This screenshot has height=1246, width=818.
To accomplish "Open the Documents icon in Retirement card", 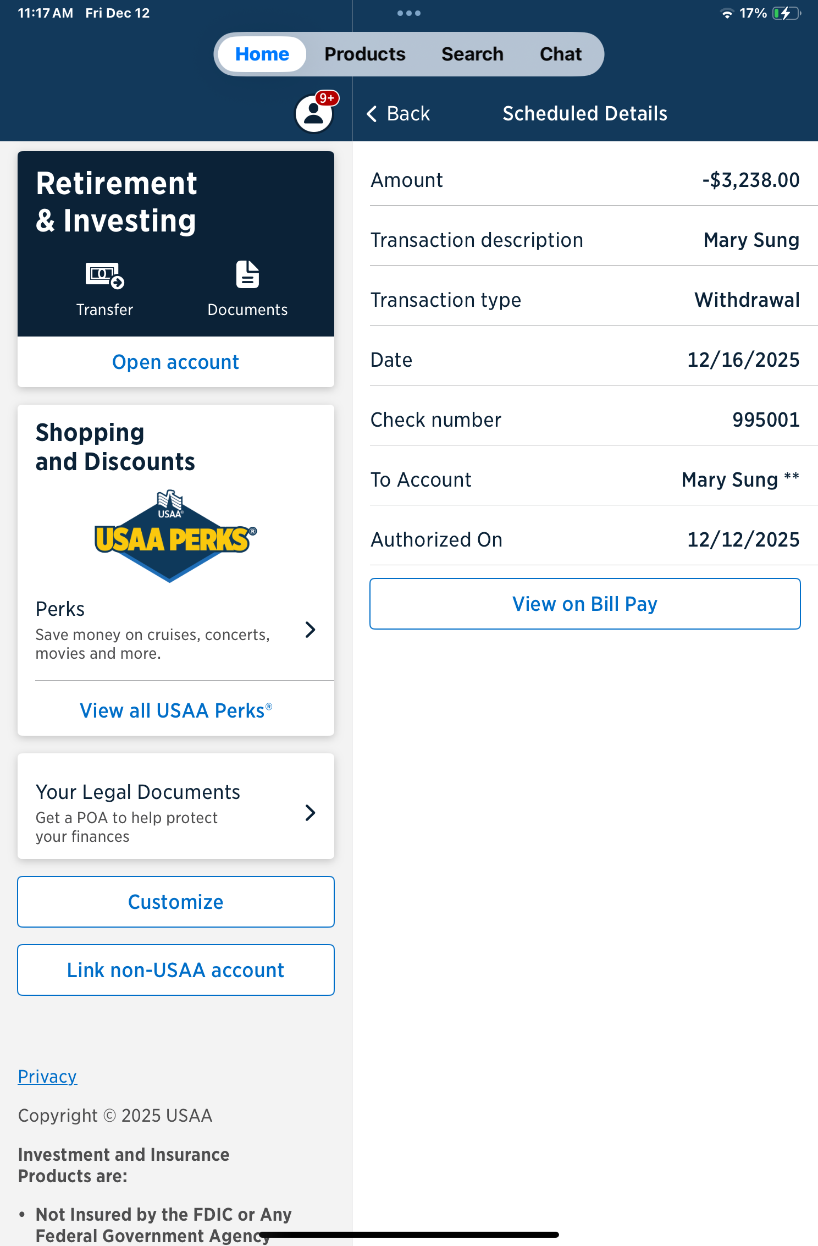I will [x=247, y=275].
